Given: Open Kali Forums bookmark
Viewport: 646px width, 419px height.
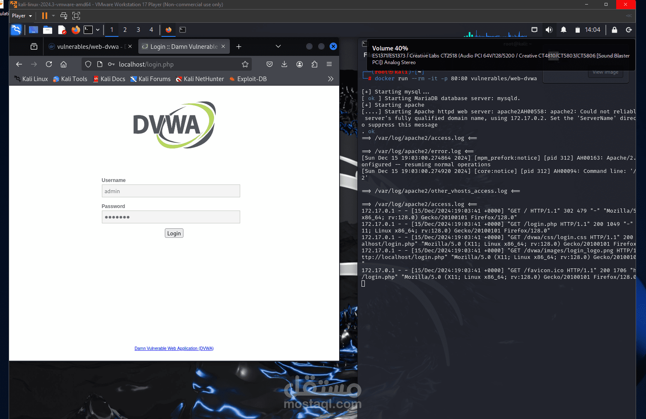Looking at the screenshot, I should pos(150,79).
